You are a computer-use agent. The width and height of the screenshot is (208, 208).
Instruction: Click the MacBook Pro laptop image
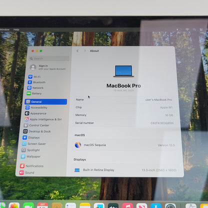click(x=123, y=71)
